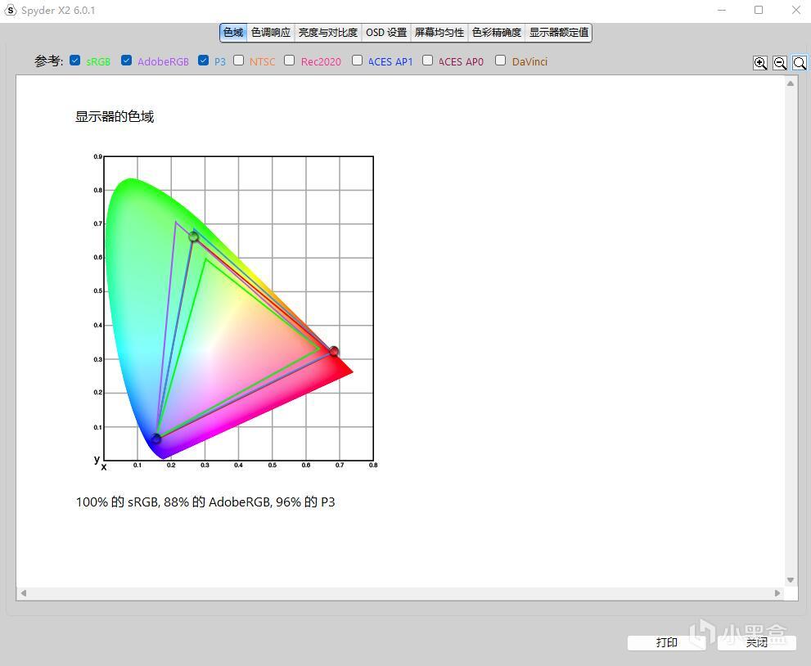811x666 pixels.
Task: Uncheck the AdobeRGB reference checkbox
Action: click(126, 61)
